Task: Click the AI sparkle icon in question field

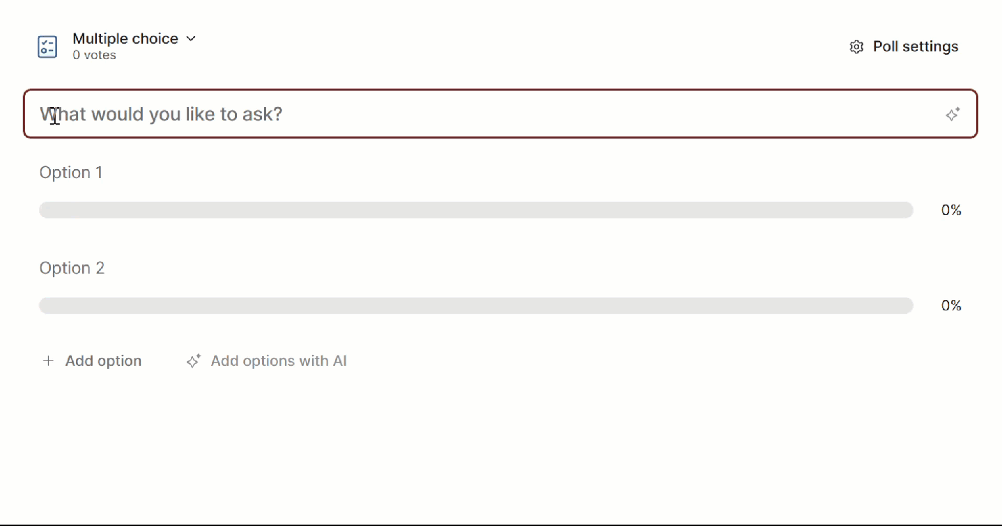Action: [x=953, y=114]
